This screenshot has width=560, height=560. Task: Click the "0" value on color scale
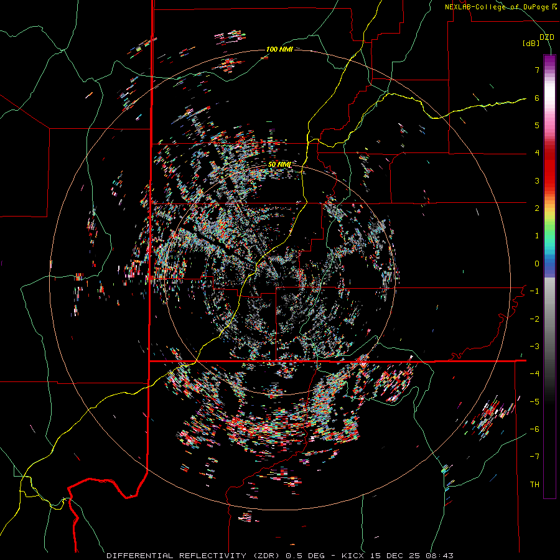tap(537, 264)
